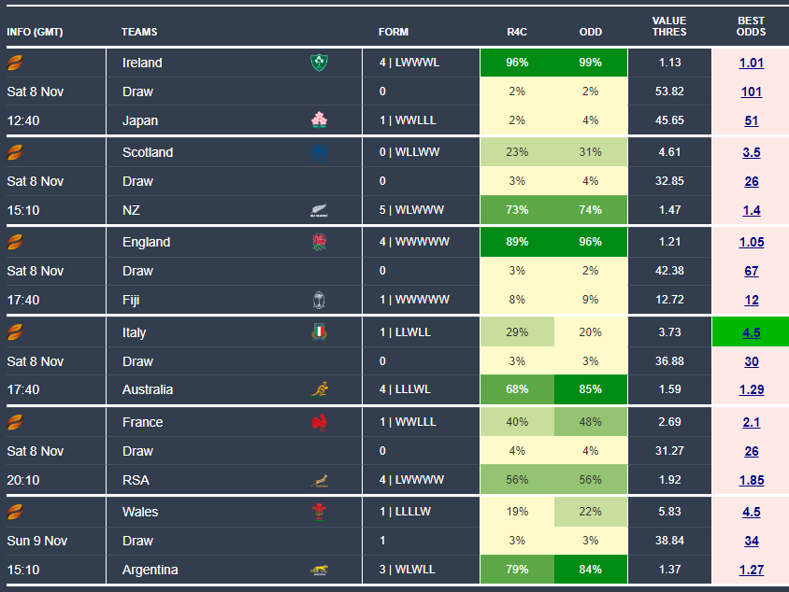Click the Italy team crest icon
This screenshot has height=592, width=789.
[320, 332]
